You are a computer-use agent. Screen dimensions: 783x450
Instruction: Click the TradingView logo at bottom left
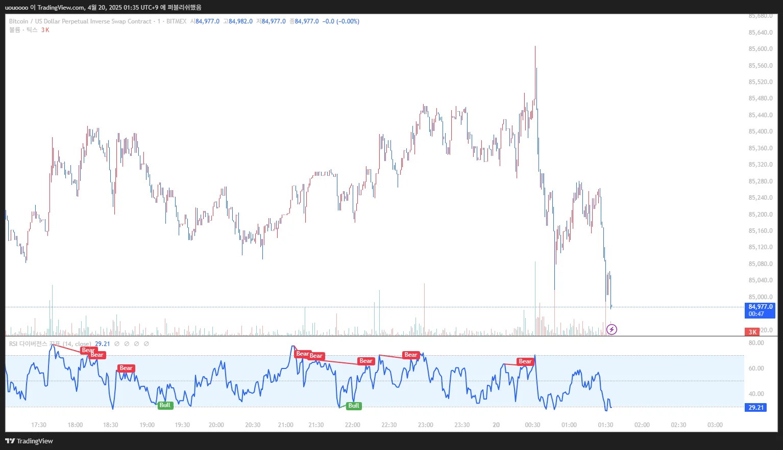click(x=29, y=441)
